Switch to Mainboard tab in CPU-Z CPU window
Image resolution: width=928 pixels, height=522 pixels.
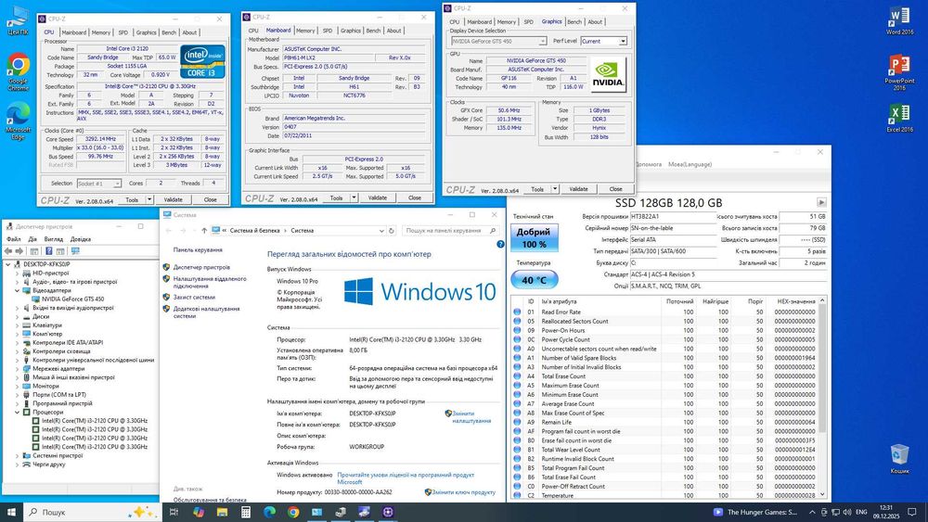point(74,32)
